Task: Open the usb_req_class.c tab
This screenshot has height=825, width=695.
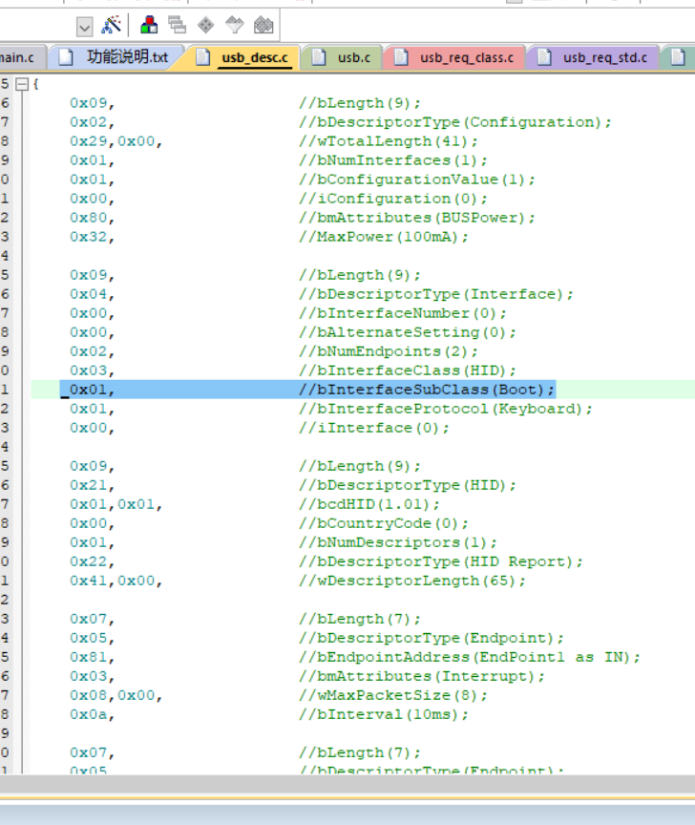Action: point(455,57)
